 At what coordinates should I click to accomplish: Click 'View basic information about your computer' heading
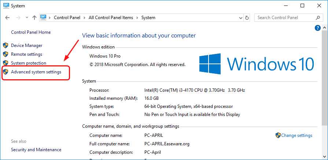(x=139, y=35)
